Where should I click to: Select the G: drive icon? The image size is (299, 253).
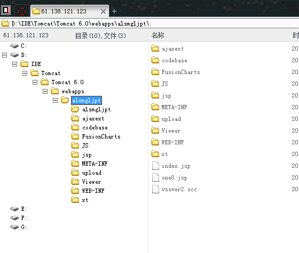click(14, 227)
